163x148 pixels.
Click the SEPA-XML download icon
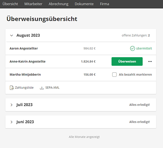click(42, 88)
